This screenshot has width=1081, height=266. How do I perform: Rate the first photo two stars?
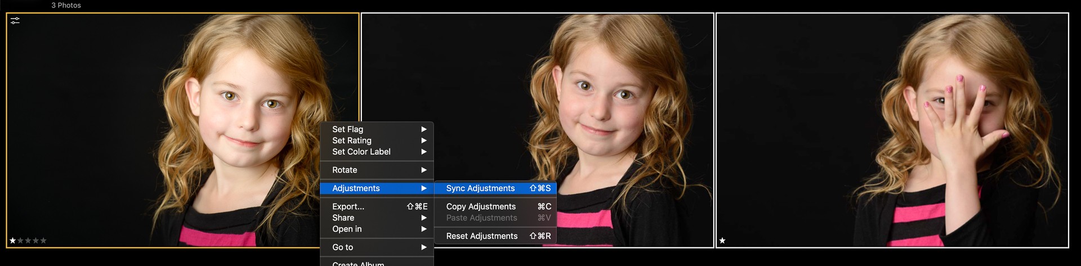coord(20,241)
